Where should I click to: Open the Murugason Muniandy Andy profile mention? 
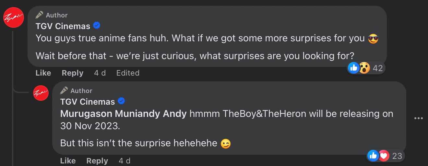[123, 114]
